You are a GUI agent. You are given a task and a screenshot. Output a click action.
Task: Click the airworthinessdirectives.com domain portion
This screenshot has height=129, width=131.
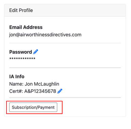click(51, 35)
